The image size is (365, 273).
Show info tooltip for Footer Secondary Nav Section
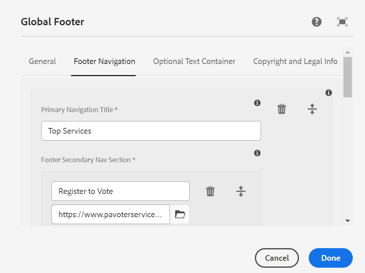(257, 153)
